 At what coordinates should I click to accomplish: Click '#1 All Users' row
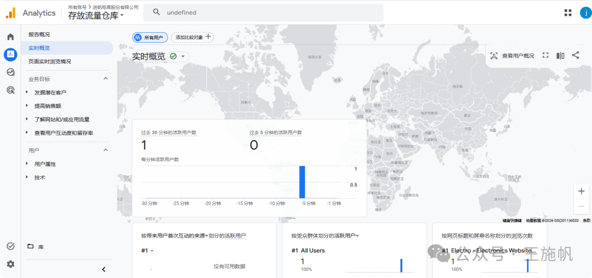pos(309,251)
